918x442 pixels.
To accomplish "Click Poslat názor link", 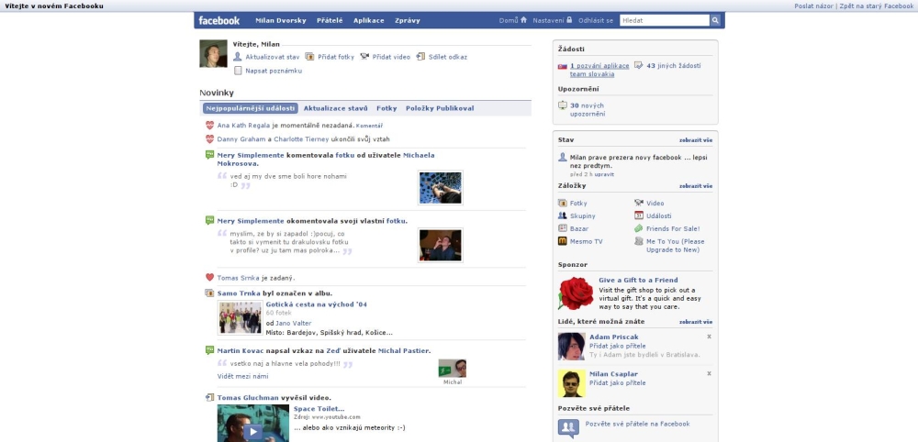I will (814, 6).
